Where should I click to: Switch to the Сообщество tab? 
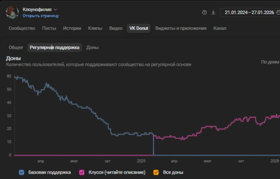click(22, 29)
